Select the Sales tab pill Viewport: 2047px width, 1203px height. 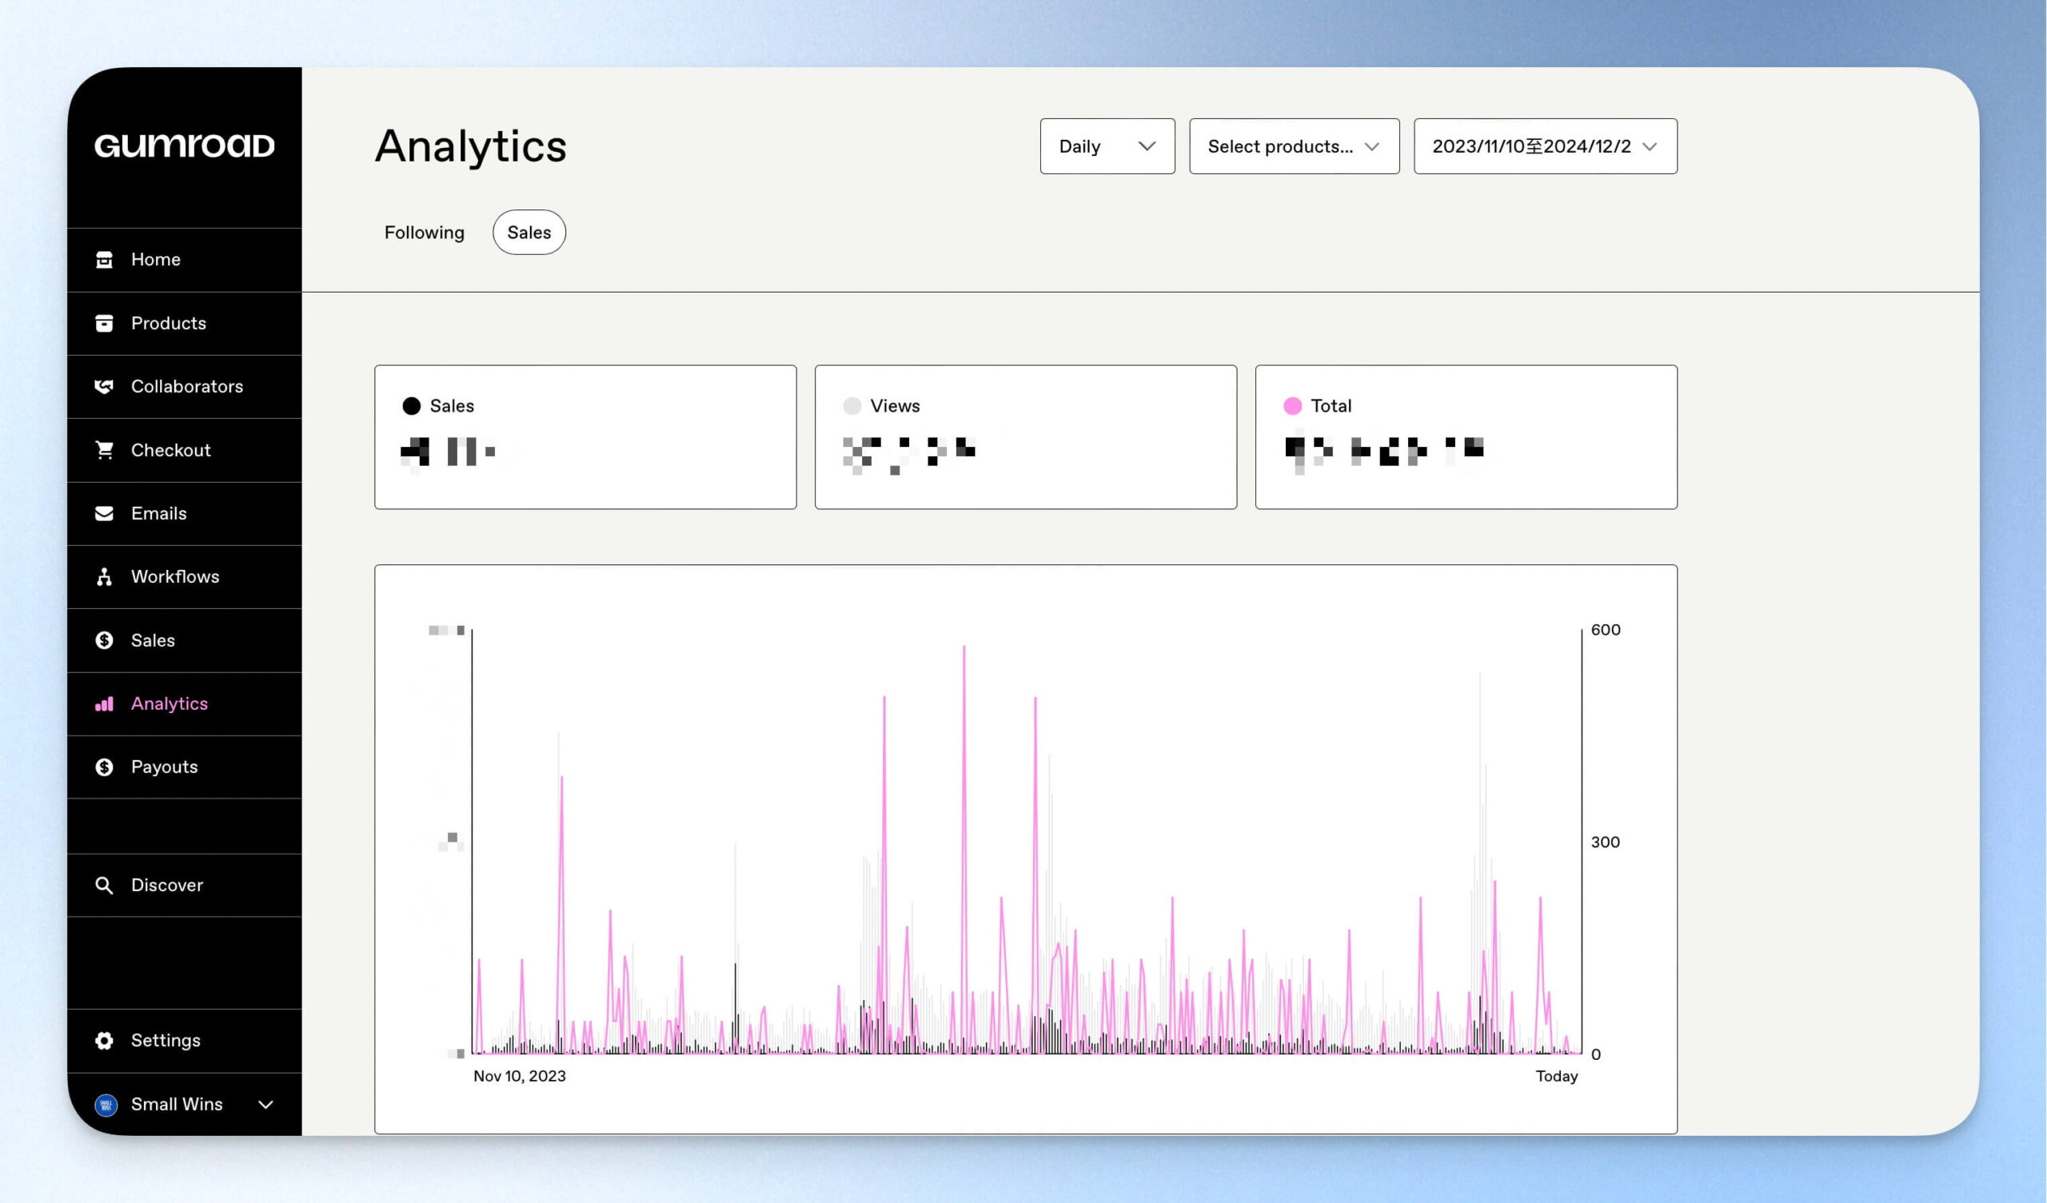[529, 233]
